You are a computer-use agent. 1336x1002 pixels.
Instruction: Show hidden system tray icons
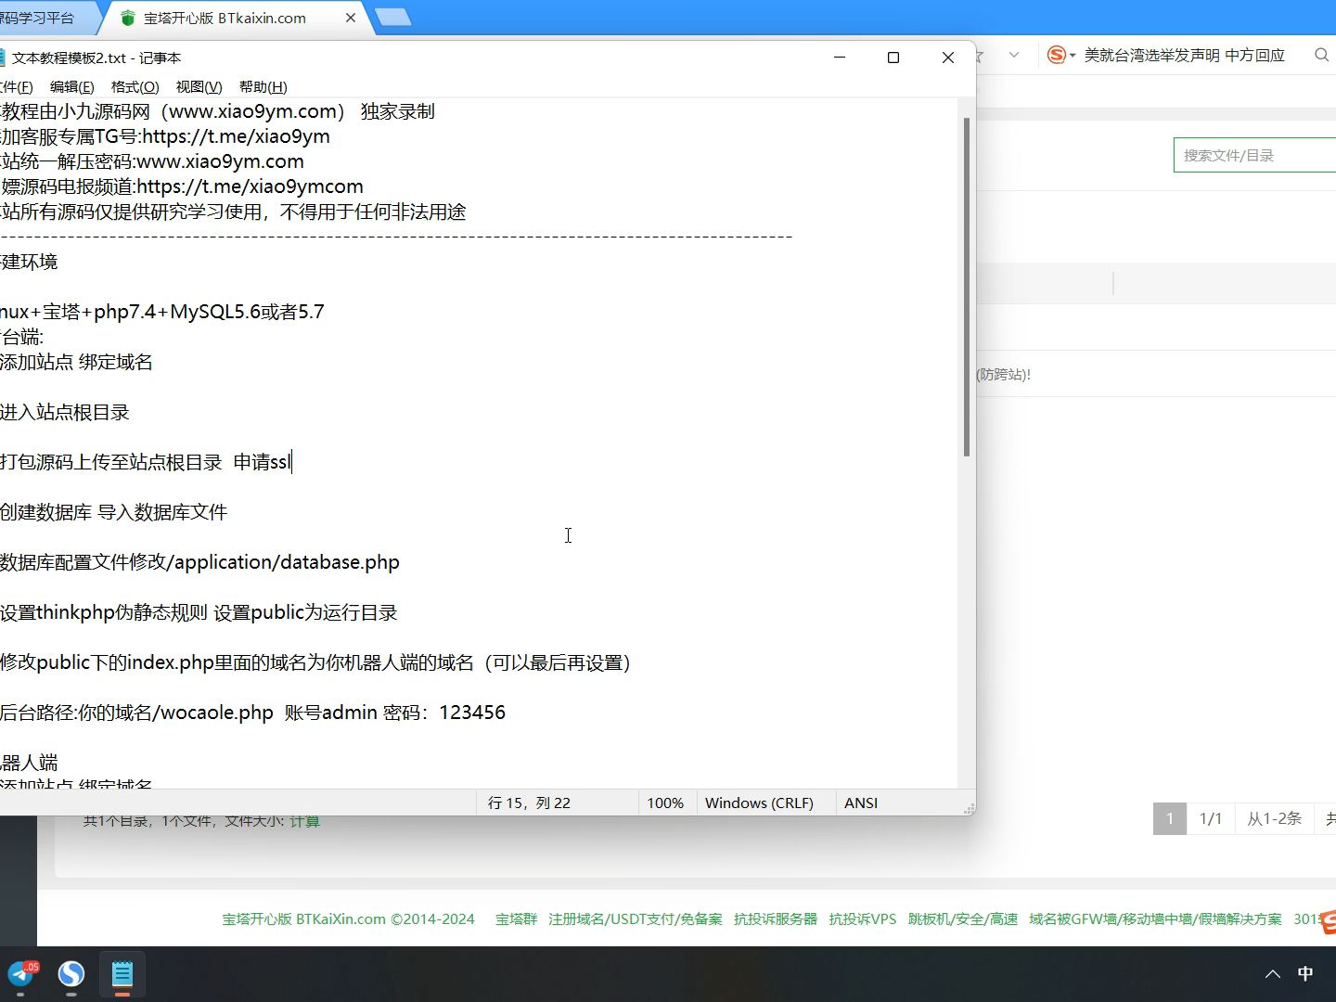[x=1273, y=974]
